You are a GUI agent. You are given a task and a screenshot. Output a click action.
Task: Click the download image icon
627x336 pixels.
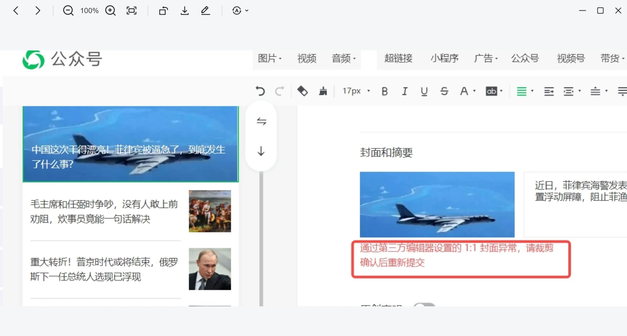[184, 11]
